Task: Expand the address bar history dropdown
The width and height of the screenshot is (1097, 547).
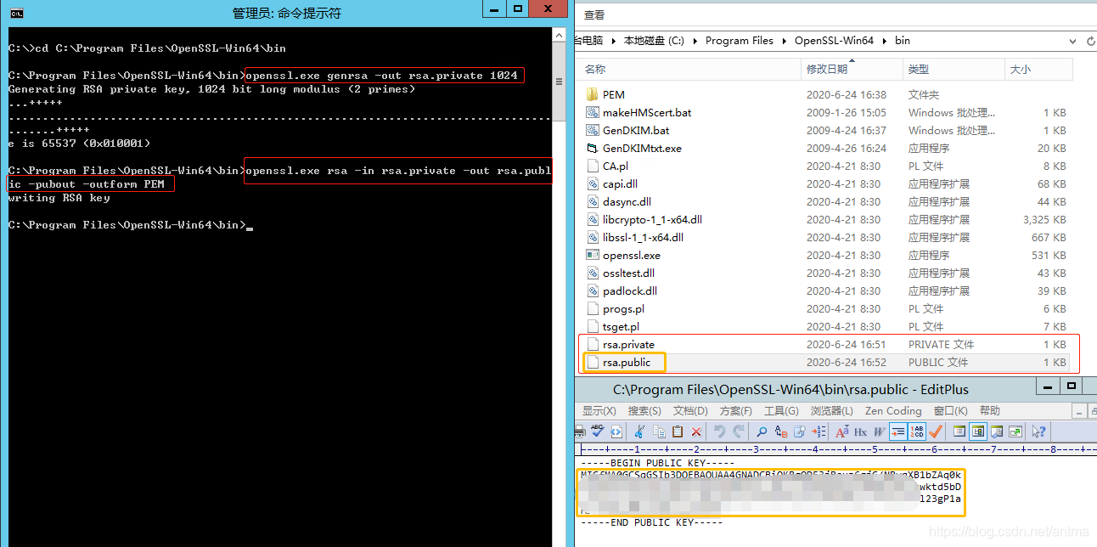Action: coord(1073,41)
